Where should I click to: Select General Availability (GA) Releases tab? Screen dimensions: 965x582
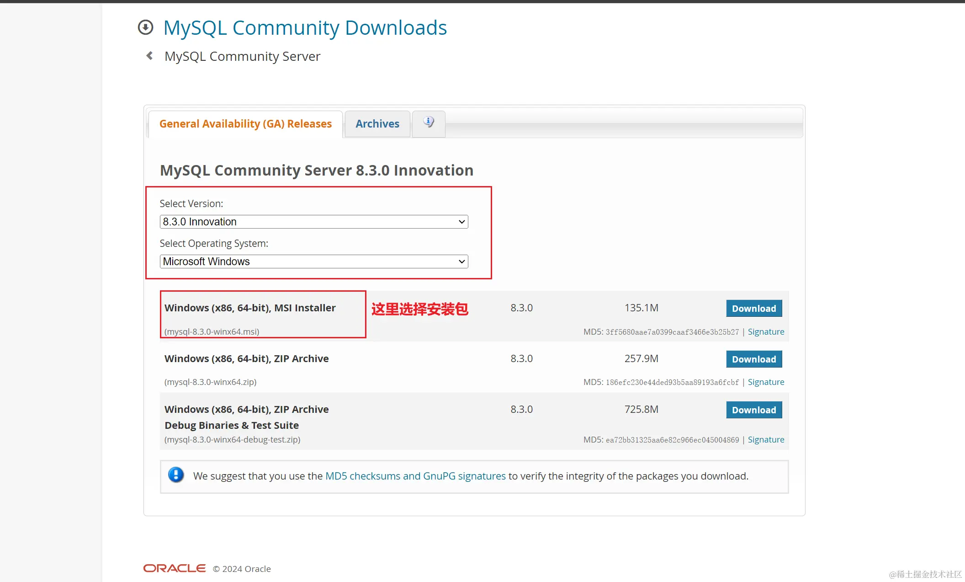click(x=245, y=124)
